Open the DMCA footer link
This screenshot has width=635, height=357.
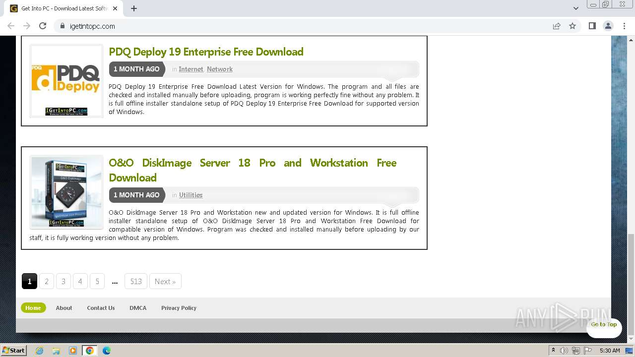(x=138, y=308)
